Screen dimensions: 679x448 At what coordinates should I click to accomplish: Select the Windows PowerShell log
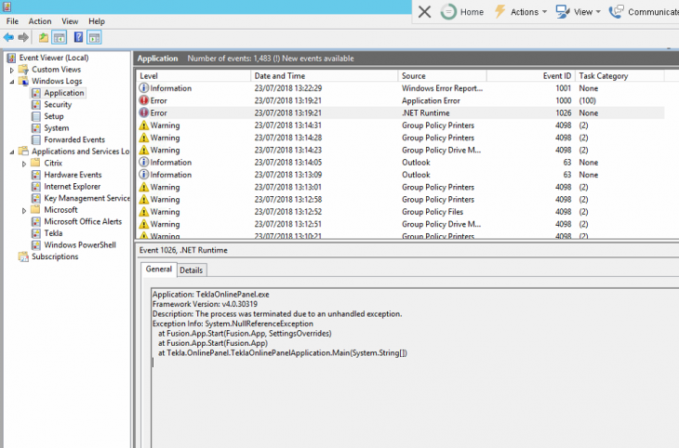point(80,244)
